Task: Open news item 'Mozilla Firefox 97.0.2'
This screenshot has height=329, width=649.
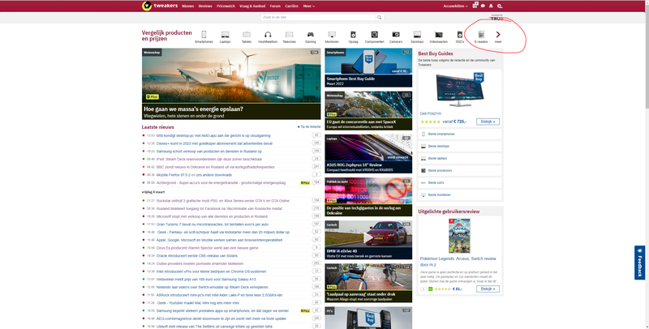Action: pyautogui.click(x=194, y=175)
